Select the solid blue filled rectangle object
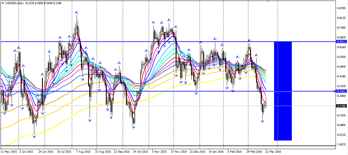The height and width of the screenshot is (155, 348). [x=283, y=91]
